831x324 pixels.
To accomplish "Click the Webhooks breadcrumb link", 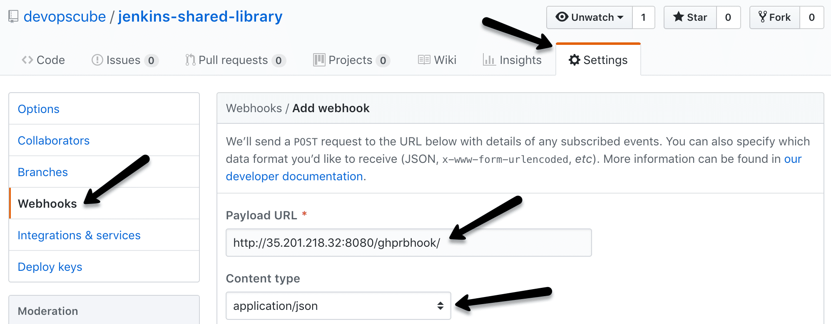I will pyautogui.click(x=254, y=108).
